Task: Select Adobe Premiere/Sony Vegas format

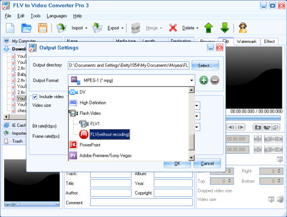Action: [106, 156]
